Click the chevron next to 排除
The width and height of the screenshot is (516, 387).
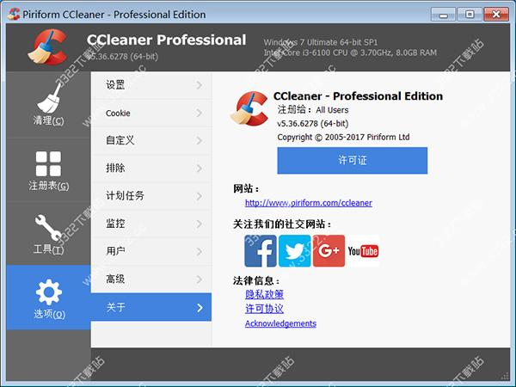click(x=200, y=169)
